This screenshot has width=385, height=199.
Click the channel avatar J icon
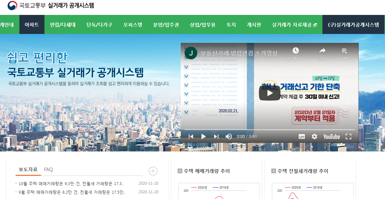tap(191, 53)
